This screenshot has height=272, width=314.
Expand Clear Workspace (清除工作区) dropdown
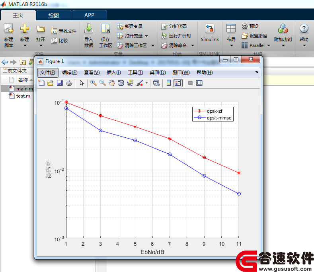click(153, 45)
